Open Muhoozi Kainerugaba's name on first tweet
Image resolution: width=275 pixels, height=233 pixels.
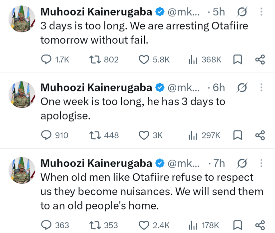coord(96,12)
